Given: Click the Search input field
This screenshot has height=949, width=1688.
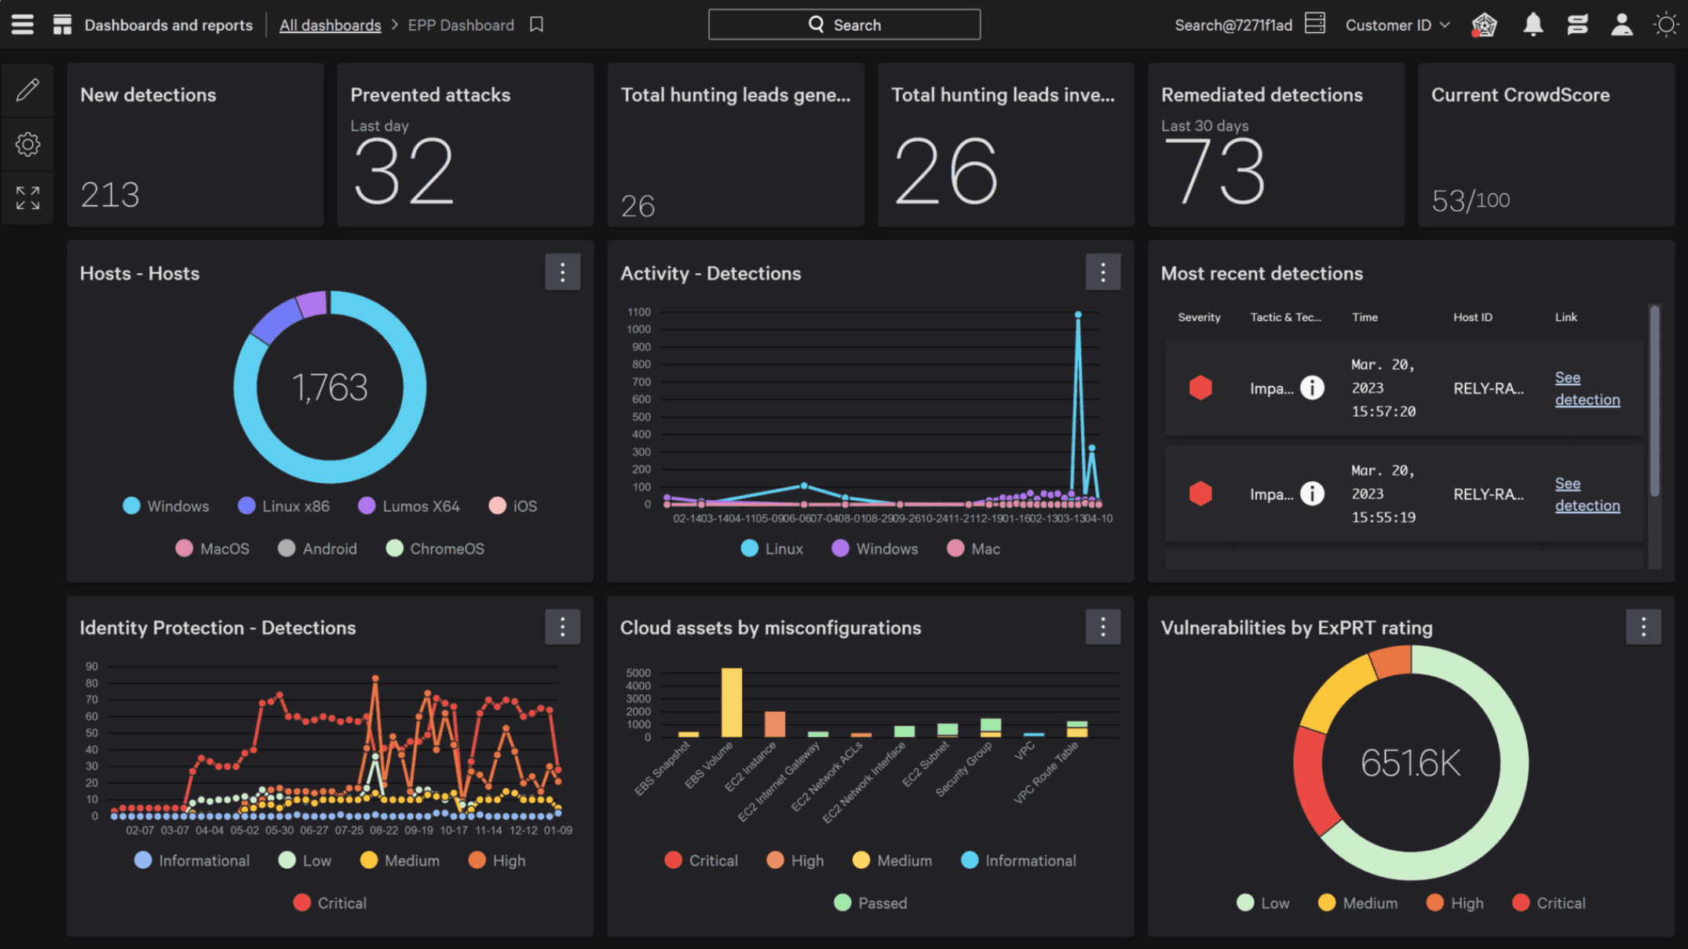Looking at the screenshot, I should [x=844, y=24].
